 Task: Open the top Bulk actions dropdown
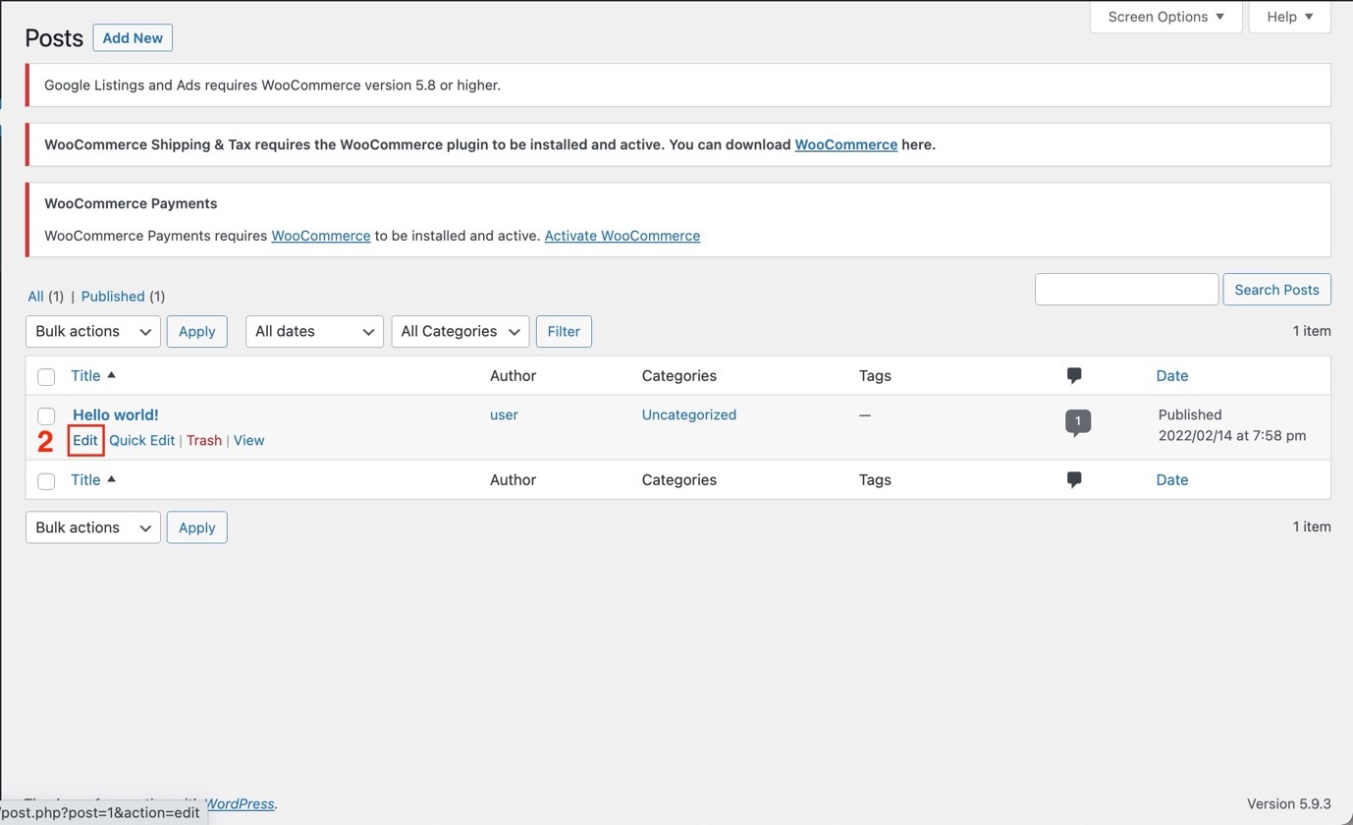coord(93,331)
